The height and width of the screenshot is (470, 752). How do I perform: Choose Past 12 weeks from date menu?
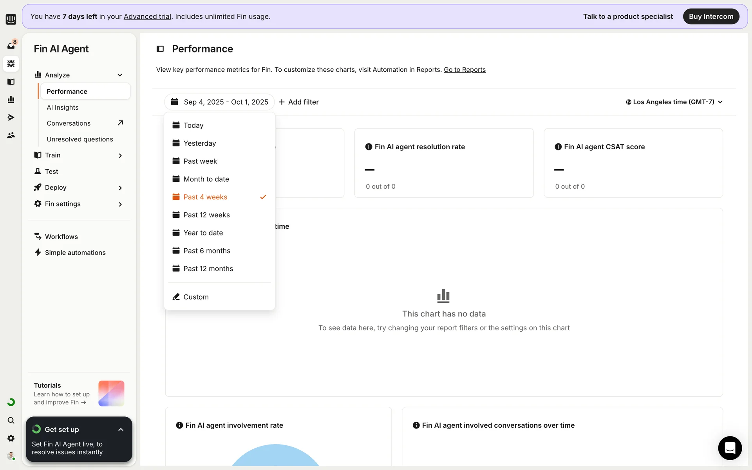pyautogui.click(x=206, y=215)
